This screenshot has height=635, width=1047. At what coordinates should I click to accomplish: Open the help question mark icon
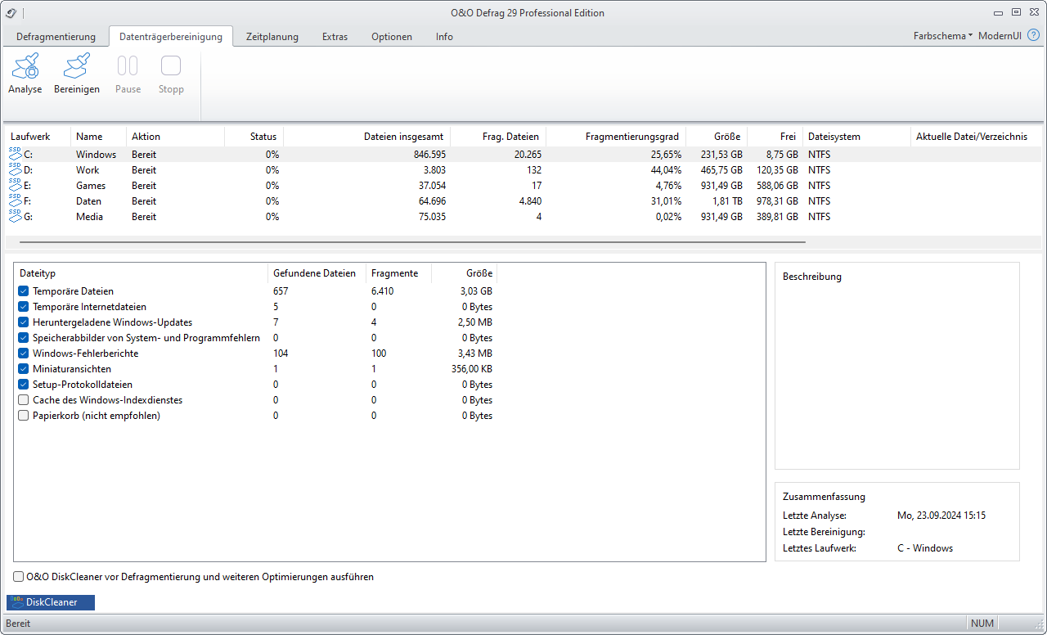coord(1033,35)
